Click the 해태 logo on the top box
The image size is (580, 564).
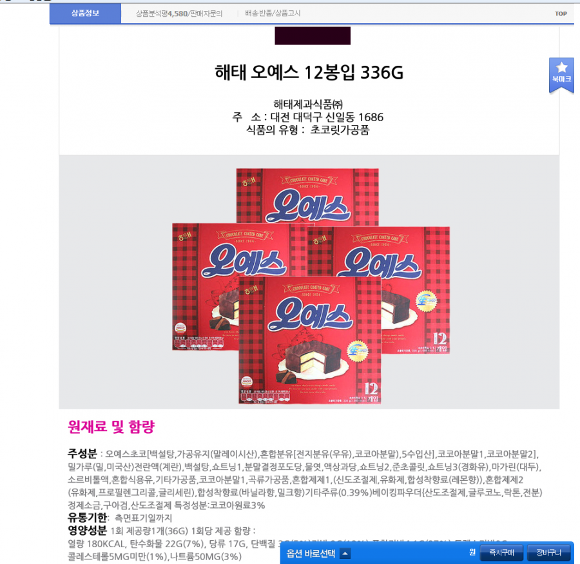249,181
